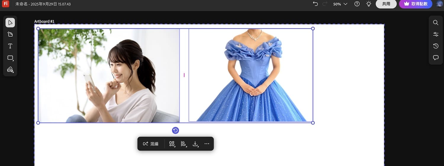
Task: Open the image generation tool
Action: click(x=10, y=70)
